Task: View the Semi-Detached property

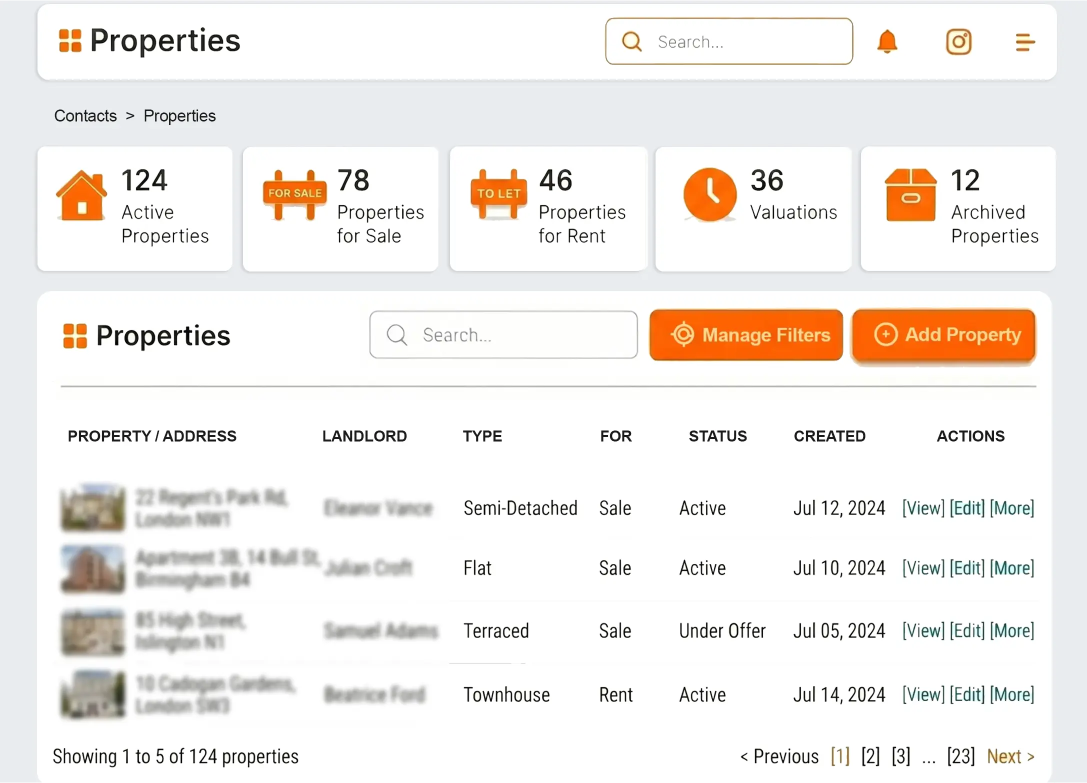Action: coord(923,508)
